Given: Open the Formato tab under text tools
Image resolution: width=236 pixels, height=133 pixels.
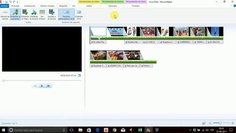Looking at the screenshot, I should (136, 6).
